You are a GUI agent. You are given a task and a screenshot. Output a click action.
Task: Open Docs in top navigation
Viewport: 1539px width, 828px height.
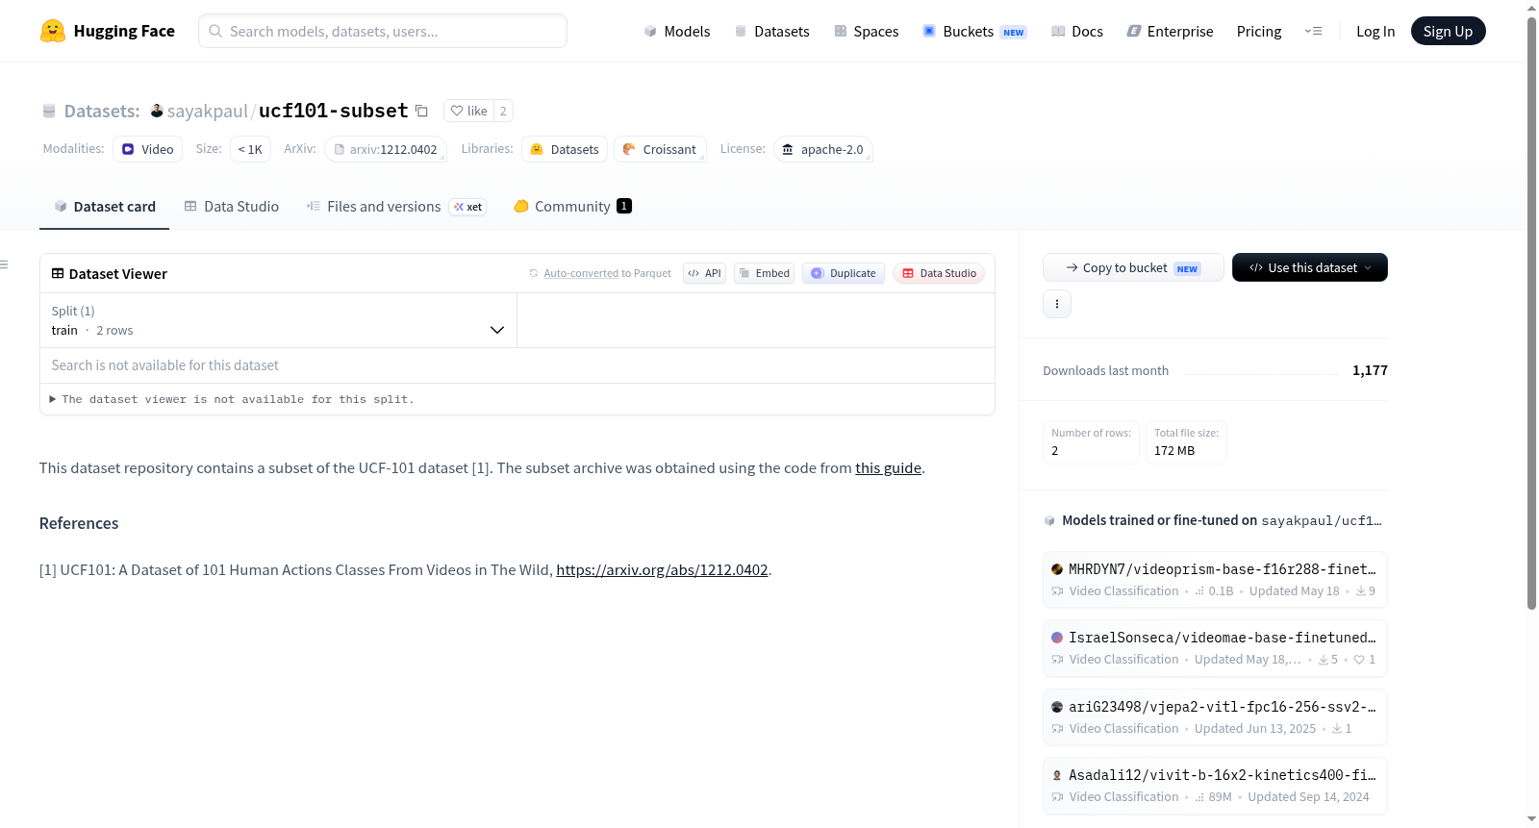1077,31
